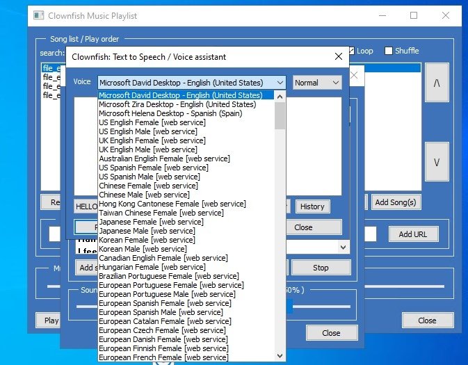
Task: Select Chinese Male web service
Action: pyautogui.click(x=186, y=195)
